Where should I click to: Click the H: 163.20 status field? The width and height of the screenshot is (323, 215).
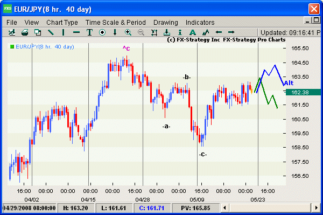click(x=75, y=208)
